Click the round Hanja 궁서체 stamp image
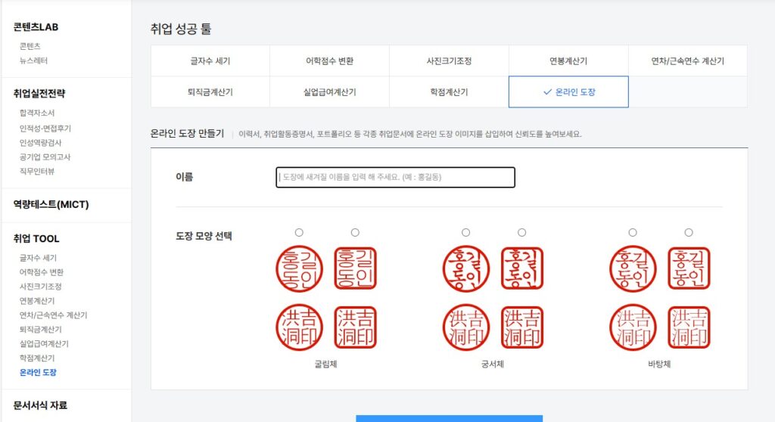Image resolution: width=775 pixels, height=422 pixels. pyautogui.click(x=466, y=327)
